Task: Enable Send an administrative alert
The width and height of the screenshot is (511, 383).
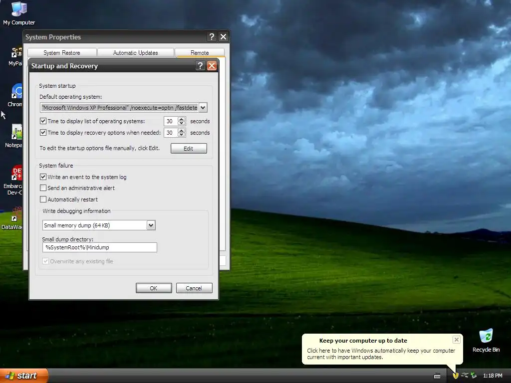Action: [43, 188]
